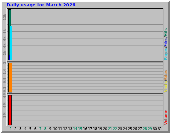This screenshot has width=170, height=133.
Task: Click the 'Pages' legend label
Action: [166, 54]
